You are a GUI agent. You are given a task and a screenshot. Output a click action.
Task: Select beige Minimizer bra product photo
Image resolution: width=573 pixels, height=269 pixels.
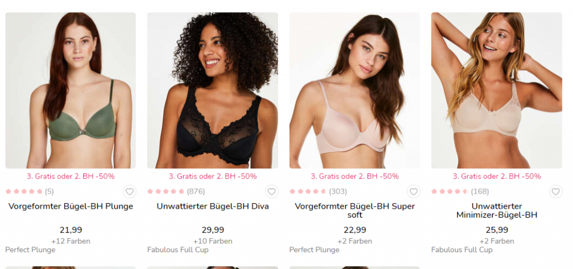click(497, 90)
